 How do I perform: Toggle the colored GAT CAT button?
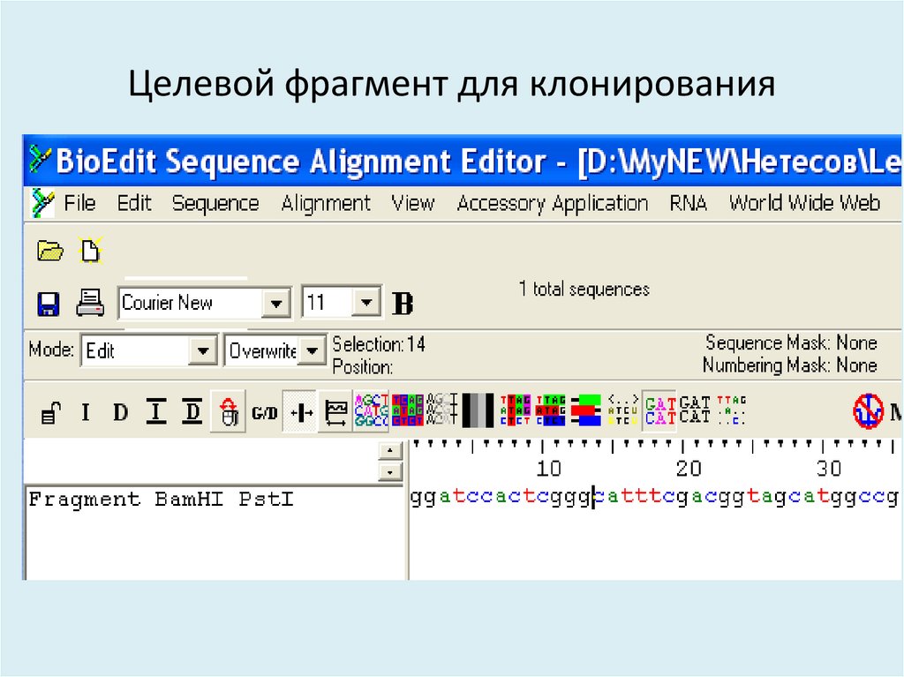[x=659, y=410]
